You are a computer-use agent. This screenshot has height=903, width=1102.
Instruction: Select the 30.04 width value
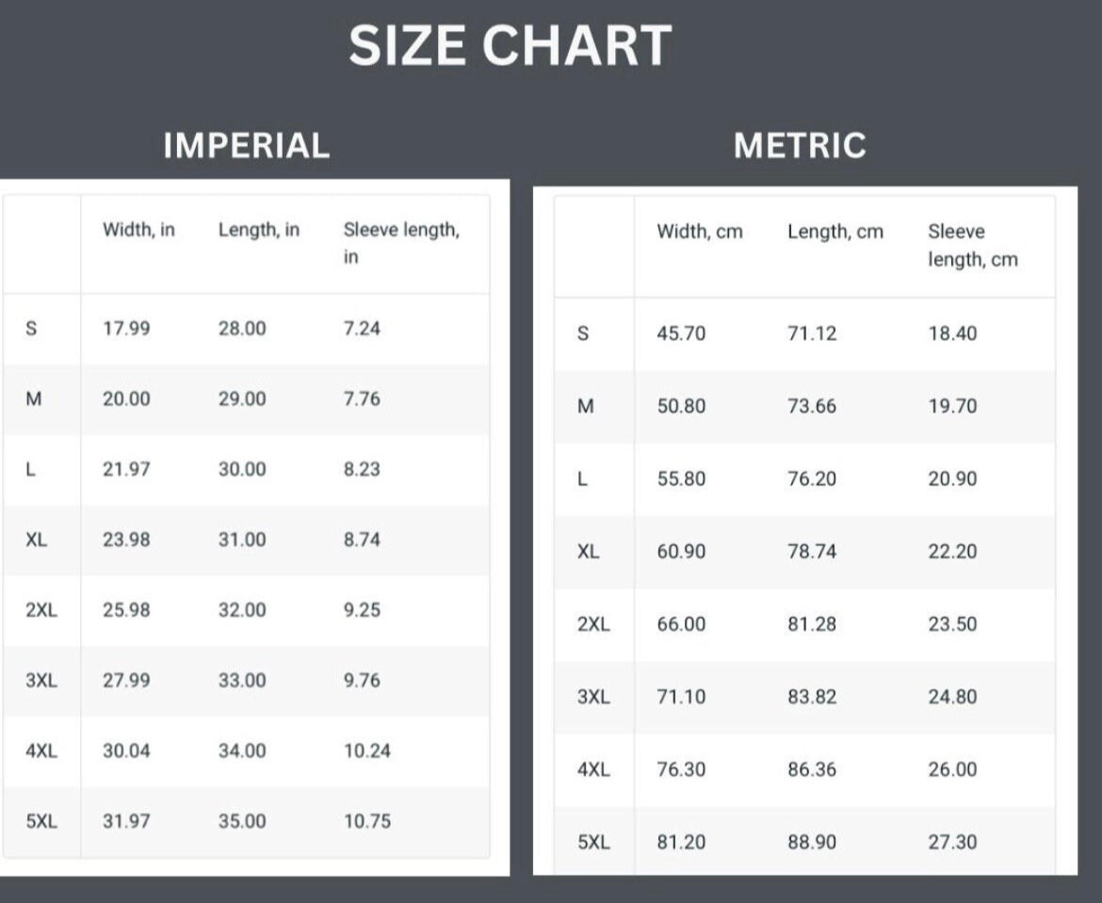126,750
